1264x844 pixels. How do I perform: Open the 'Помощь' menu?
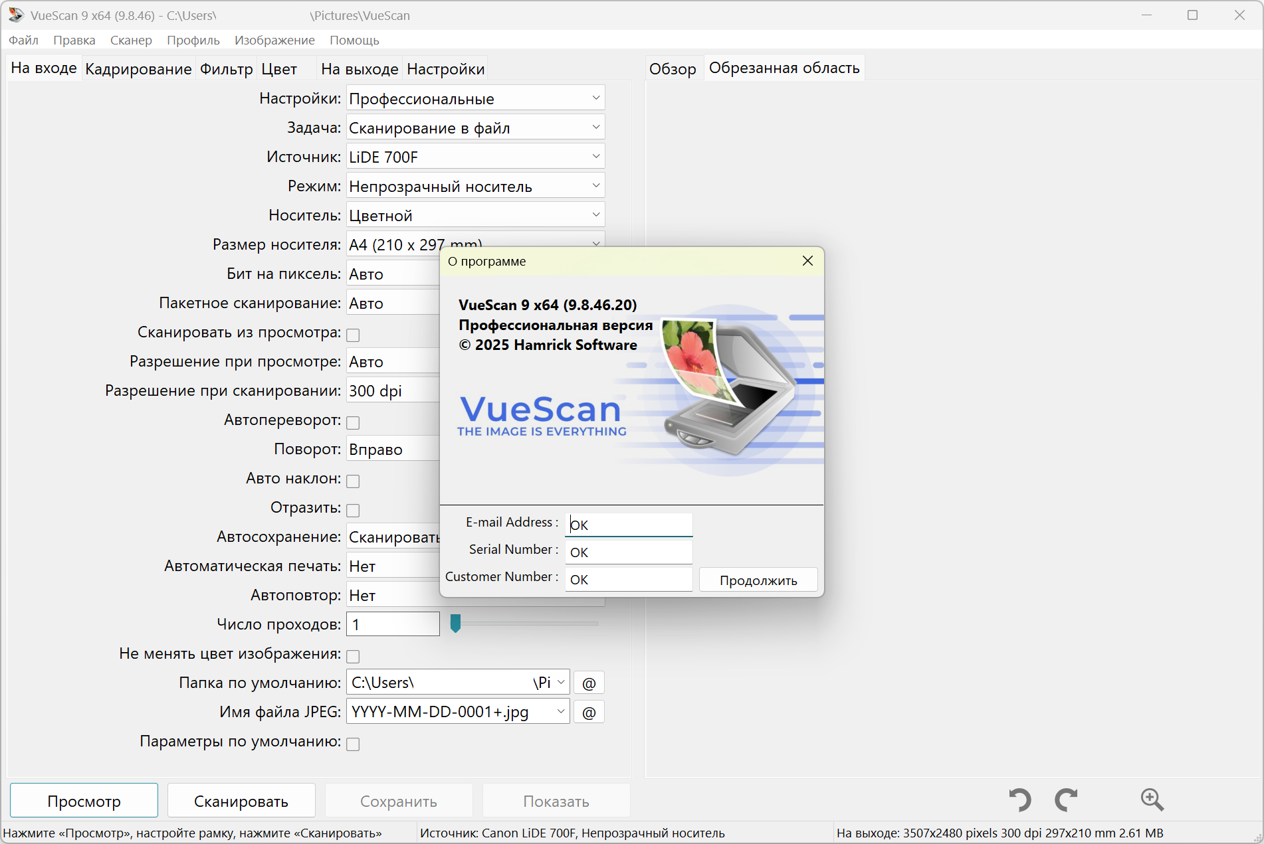click(x=354, y=40)
